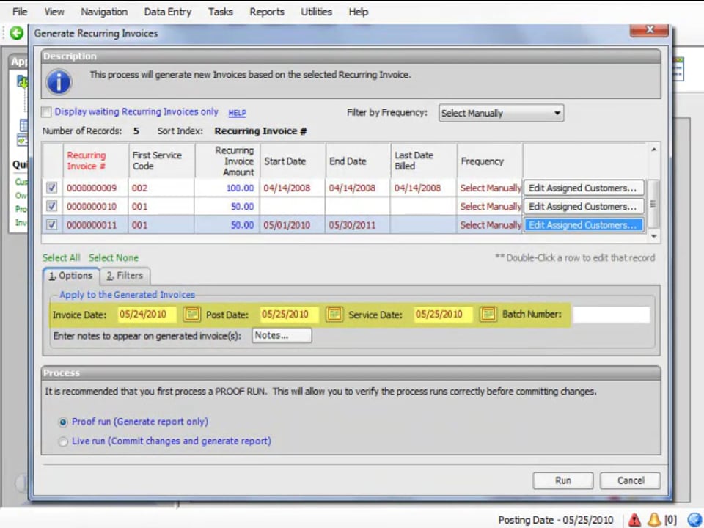Image resolution: width=704 pixels, height=528 pixels.
Task: Click Select None link
Action: [x=114, y=257]
